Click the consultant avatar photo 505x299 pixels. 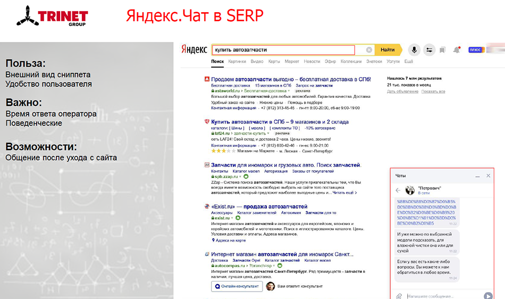[x=271, y=286]
